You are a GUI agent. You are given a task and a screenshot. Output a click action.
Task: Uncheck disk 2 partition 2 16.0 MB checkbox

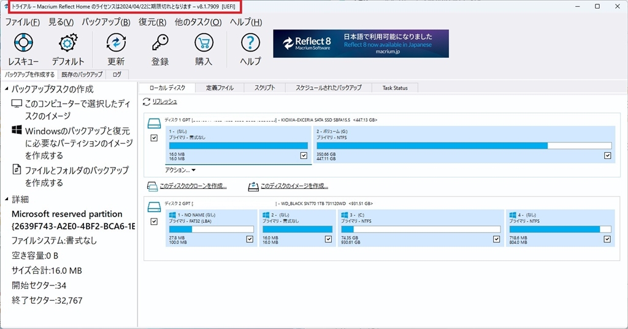(329, 239)
